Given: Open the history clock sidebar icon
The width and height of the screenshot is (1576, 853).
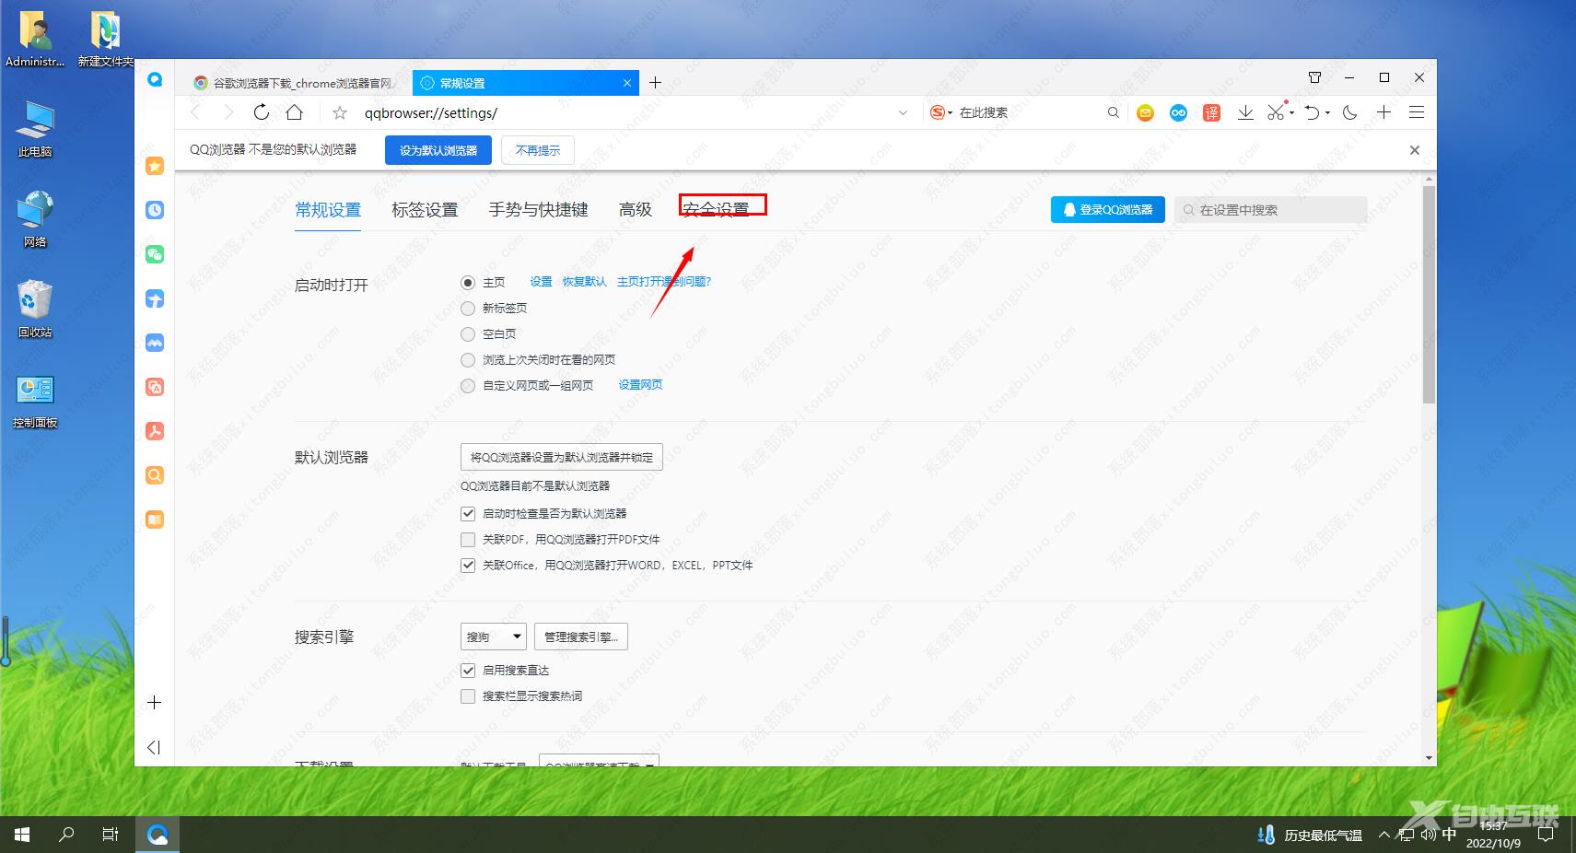Looking at the screenshot, I should click(155, 210).
